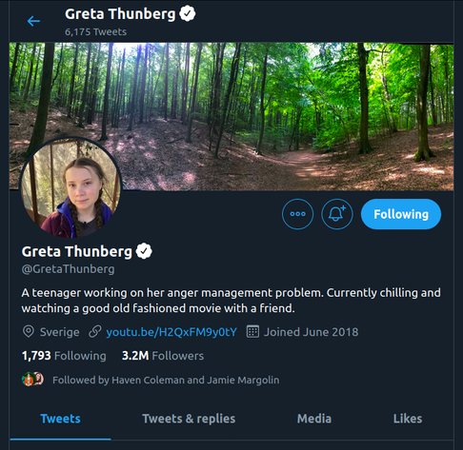Open the Followed by Haven Coleman and Jamie Margolin link
This screenshot has width=463, height=450.
pyautogui.click(x=166, y=380)
